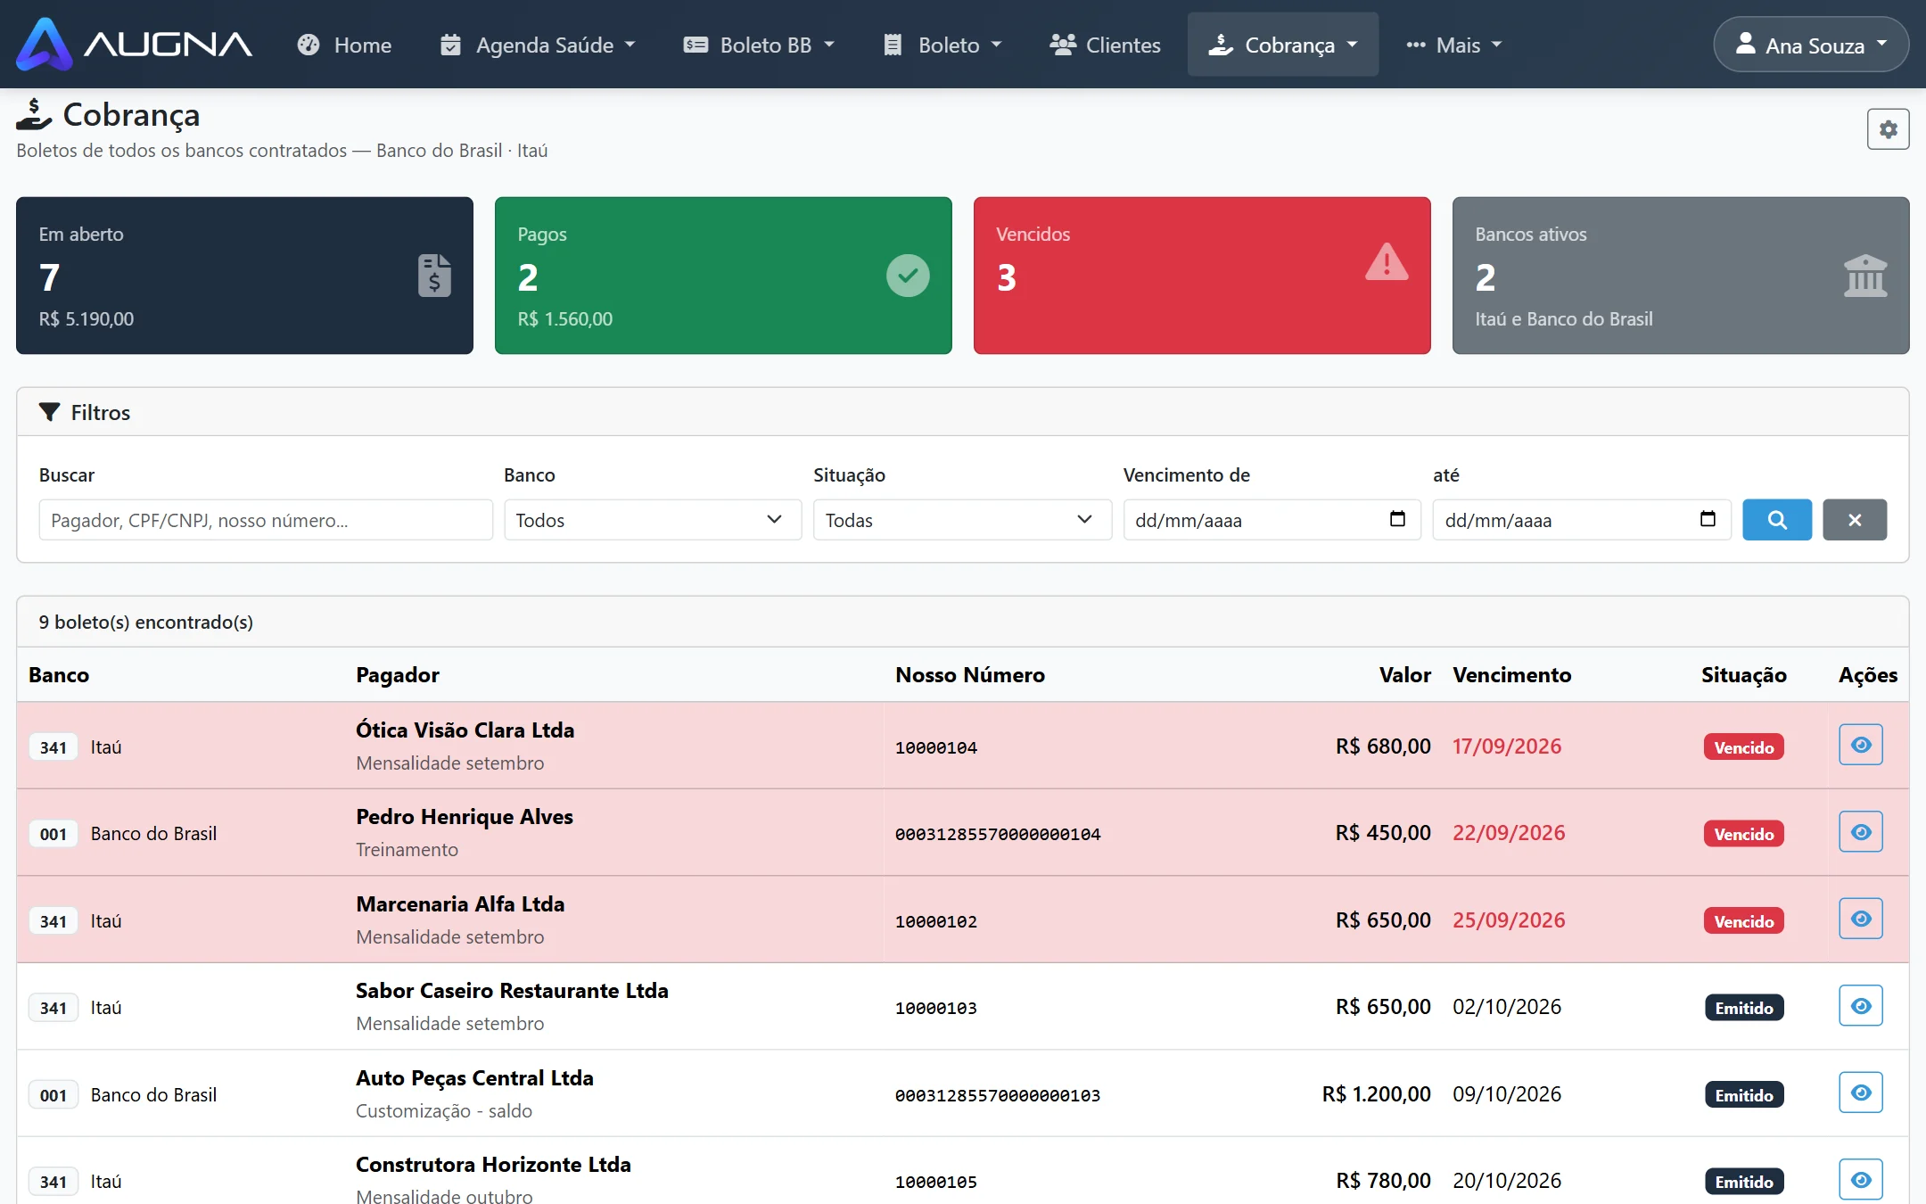Click the 341 bank code in Marcenaria Alfa row
1926x1204 pixels.
(x=53, y=921)
